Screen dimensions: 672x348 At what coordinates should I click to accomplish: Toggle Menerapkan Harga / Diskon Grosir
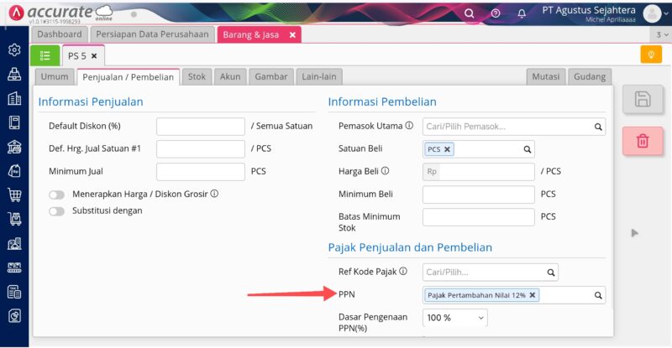pyautogui.click(x=57, y=194)
